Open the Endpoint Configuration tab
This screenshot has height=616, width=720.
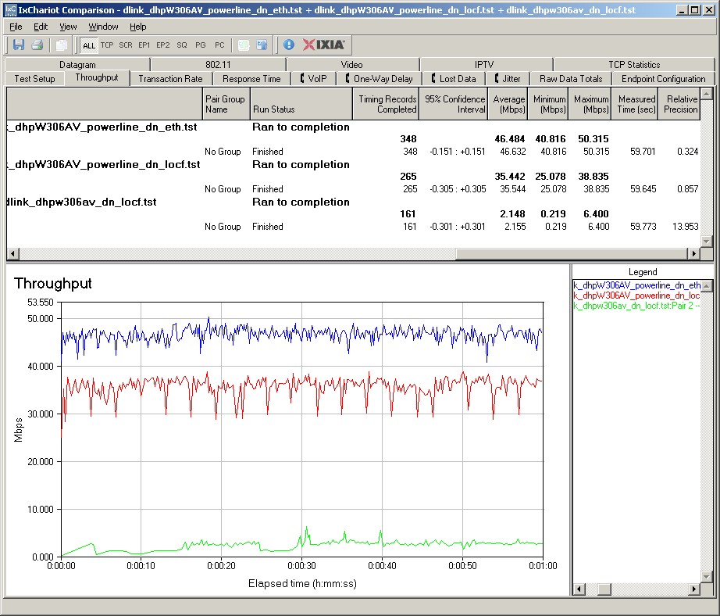[x=664, y=79]
